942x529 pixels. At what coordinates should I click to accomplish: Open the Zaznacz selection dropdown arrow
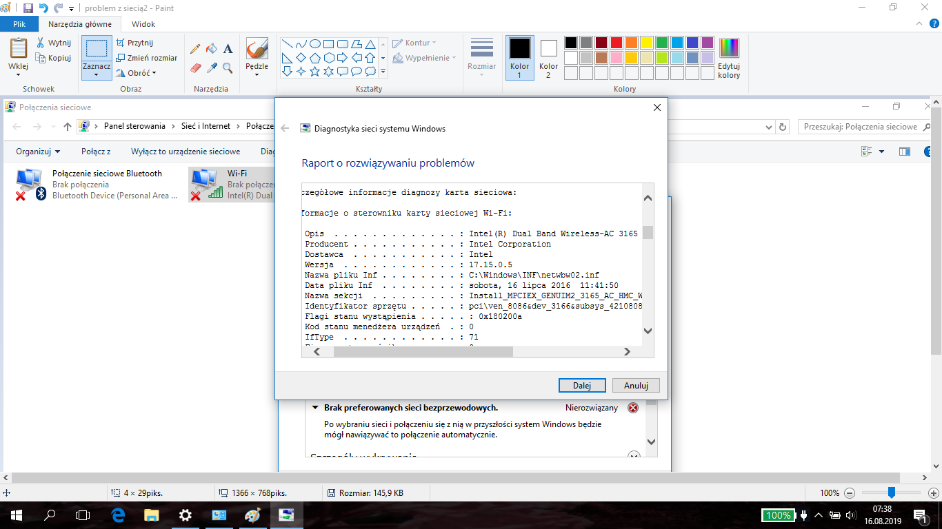96,74
